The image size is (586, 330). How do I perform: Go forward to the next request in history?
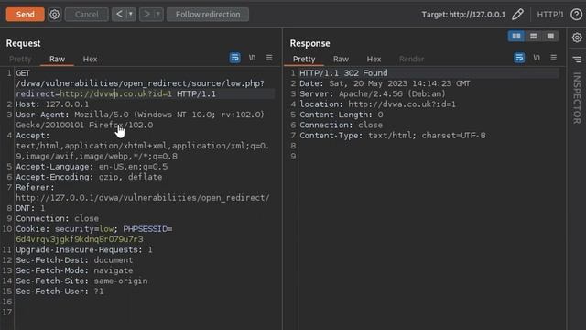[146, 15]
